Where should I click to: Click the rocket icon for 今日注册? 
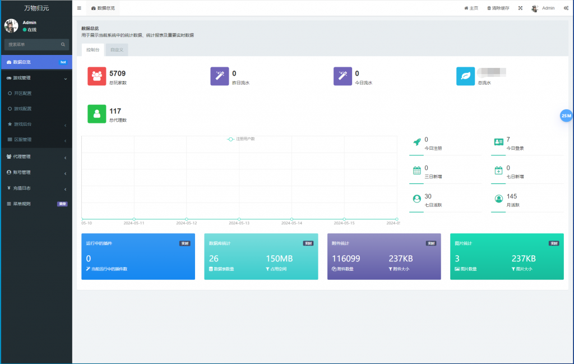click(417, 142)
